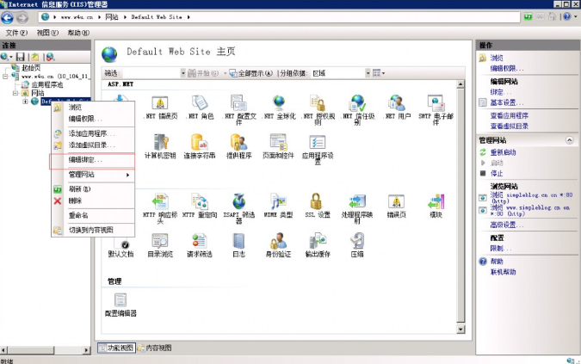
Task: Open the 筛选 filter dropdown arrow
Action: (x=183, y=73)
